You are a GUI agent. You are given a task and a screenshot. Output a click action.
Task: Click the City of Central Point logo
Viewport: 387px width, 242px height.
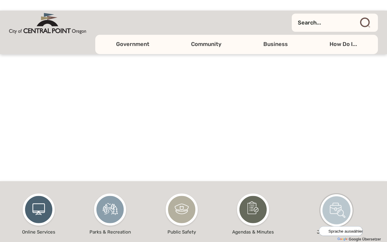tap(47, 23)
